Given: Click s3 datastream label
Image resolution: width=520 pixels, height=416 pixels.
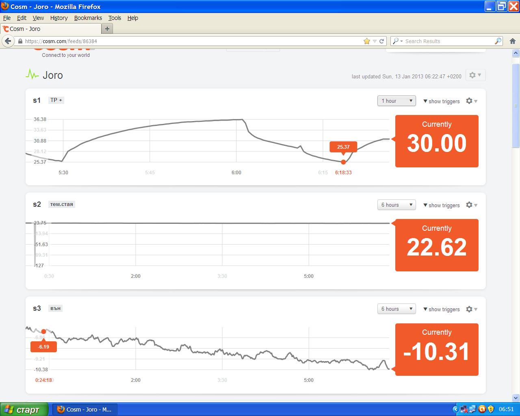Looking at the screenshot, I should (x=37, y=308).
